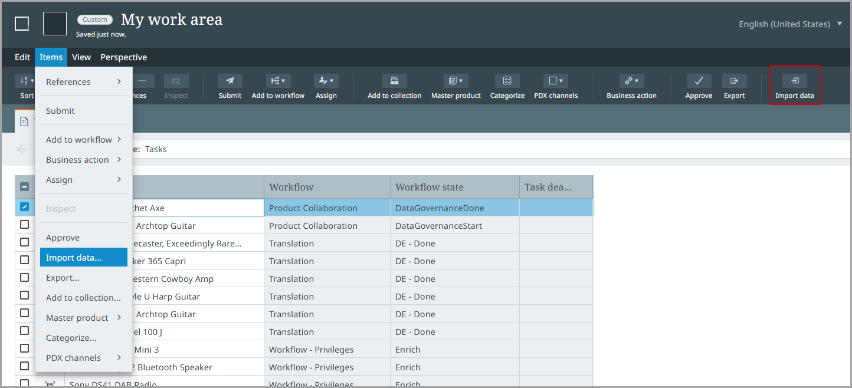
Task: Expand the Add to workflow toolbar dropdown
Action: [x=278, y=81]
